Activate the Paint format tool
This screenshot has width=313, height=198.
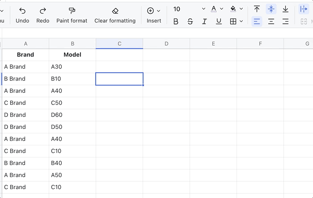click(72, 11)
